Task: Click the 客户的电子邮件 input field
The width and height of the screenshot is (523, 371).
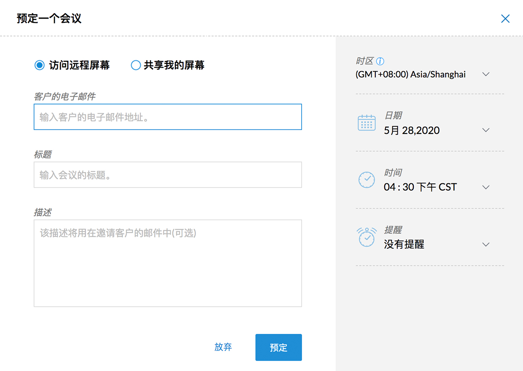Action: (x=167, y=117)
